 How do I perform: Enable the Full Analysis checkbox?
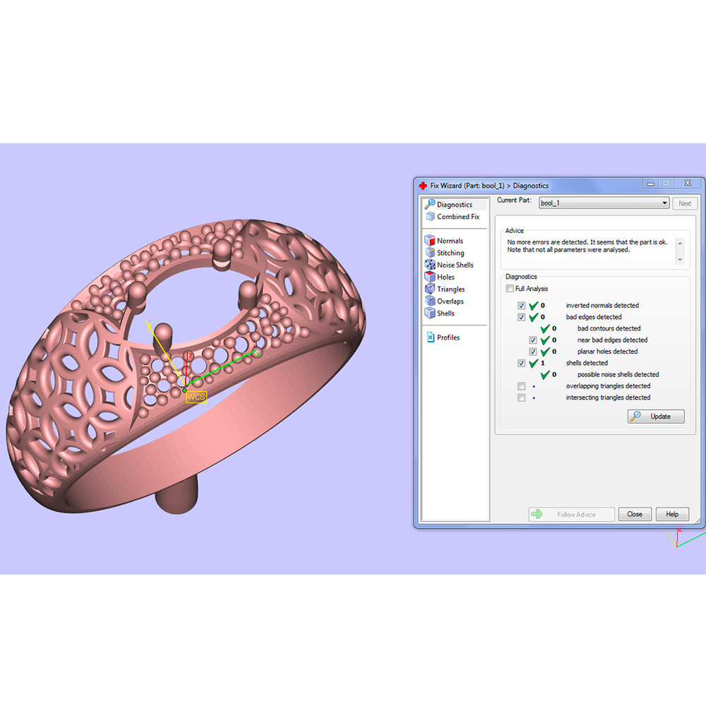[510, 289]
